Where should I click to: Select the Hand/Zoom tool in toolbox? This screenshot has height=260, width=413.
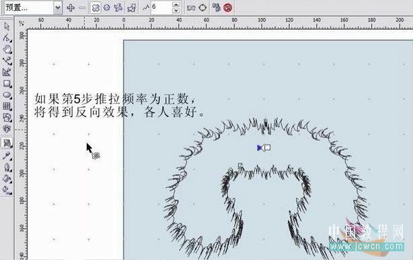point(7,49)
